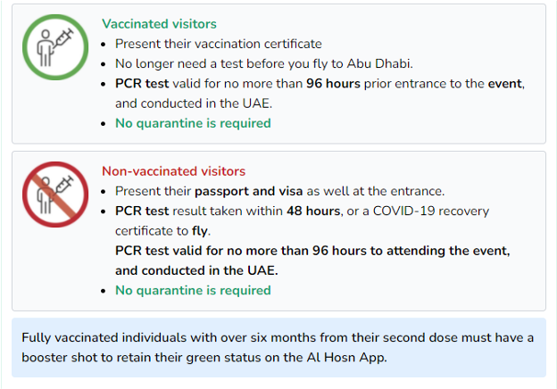Click the blue booster shot notice
Image resolution: width=557 pixels, height=389 pixels.
pyautogui.click(x=278, y=347)
